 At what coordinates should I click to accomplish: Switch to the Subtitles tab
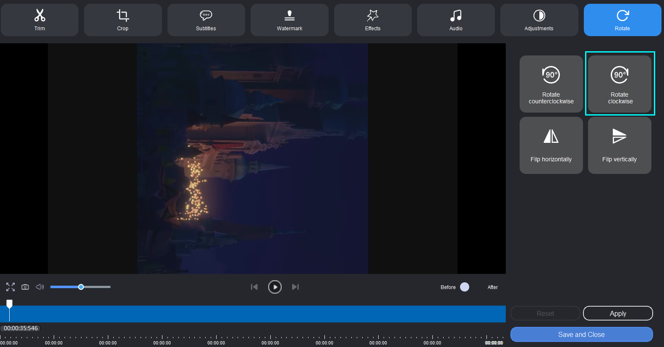pyautogui.click(x=206, y=20)
